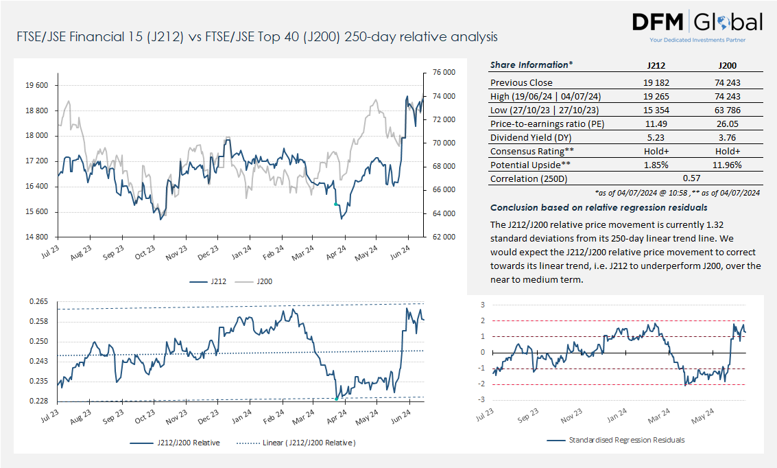
Task: Click the 0.228 axis label on relative chart
Action: pyautogui.click(x=38, y=401)
